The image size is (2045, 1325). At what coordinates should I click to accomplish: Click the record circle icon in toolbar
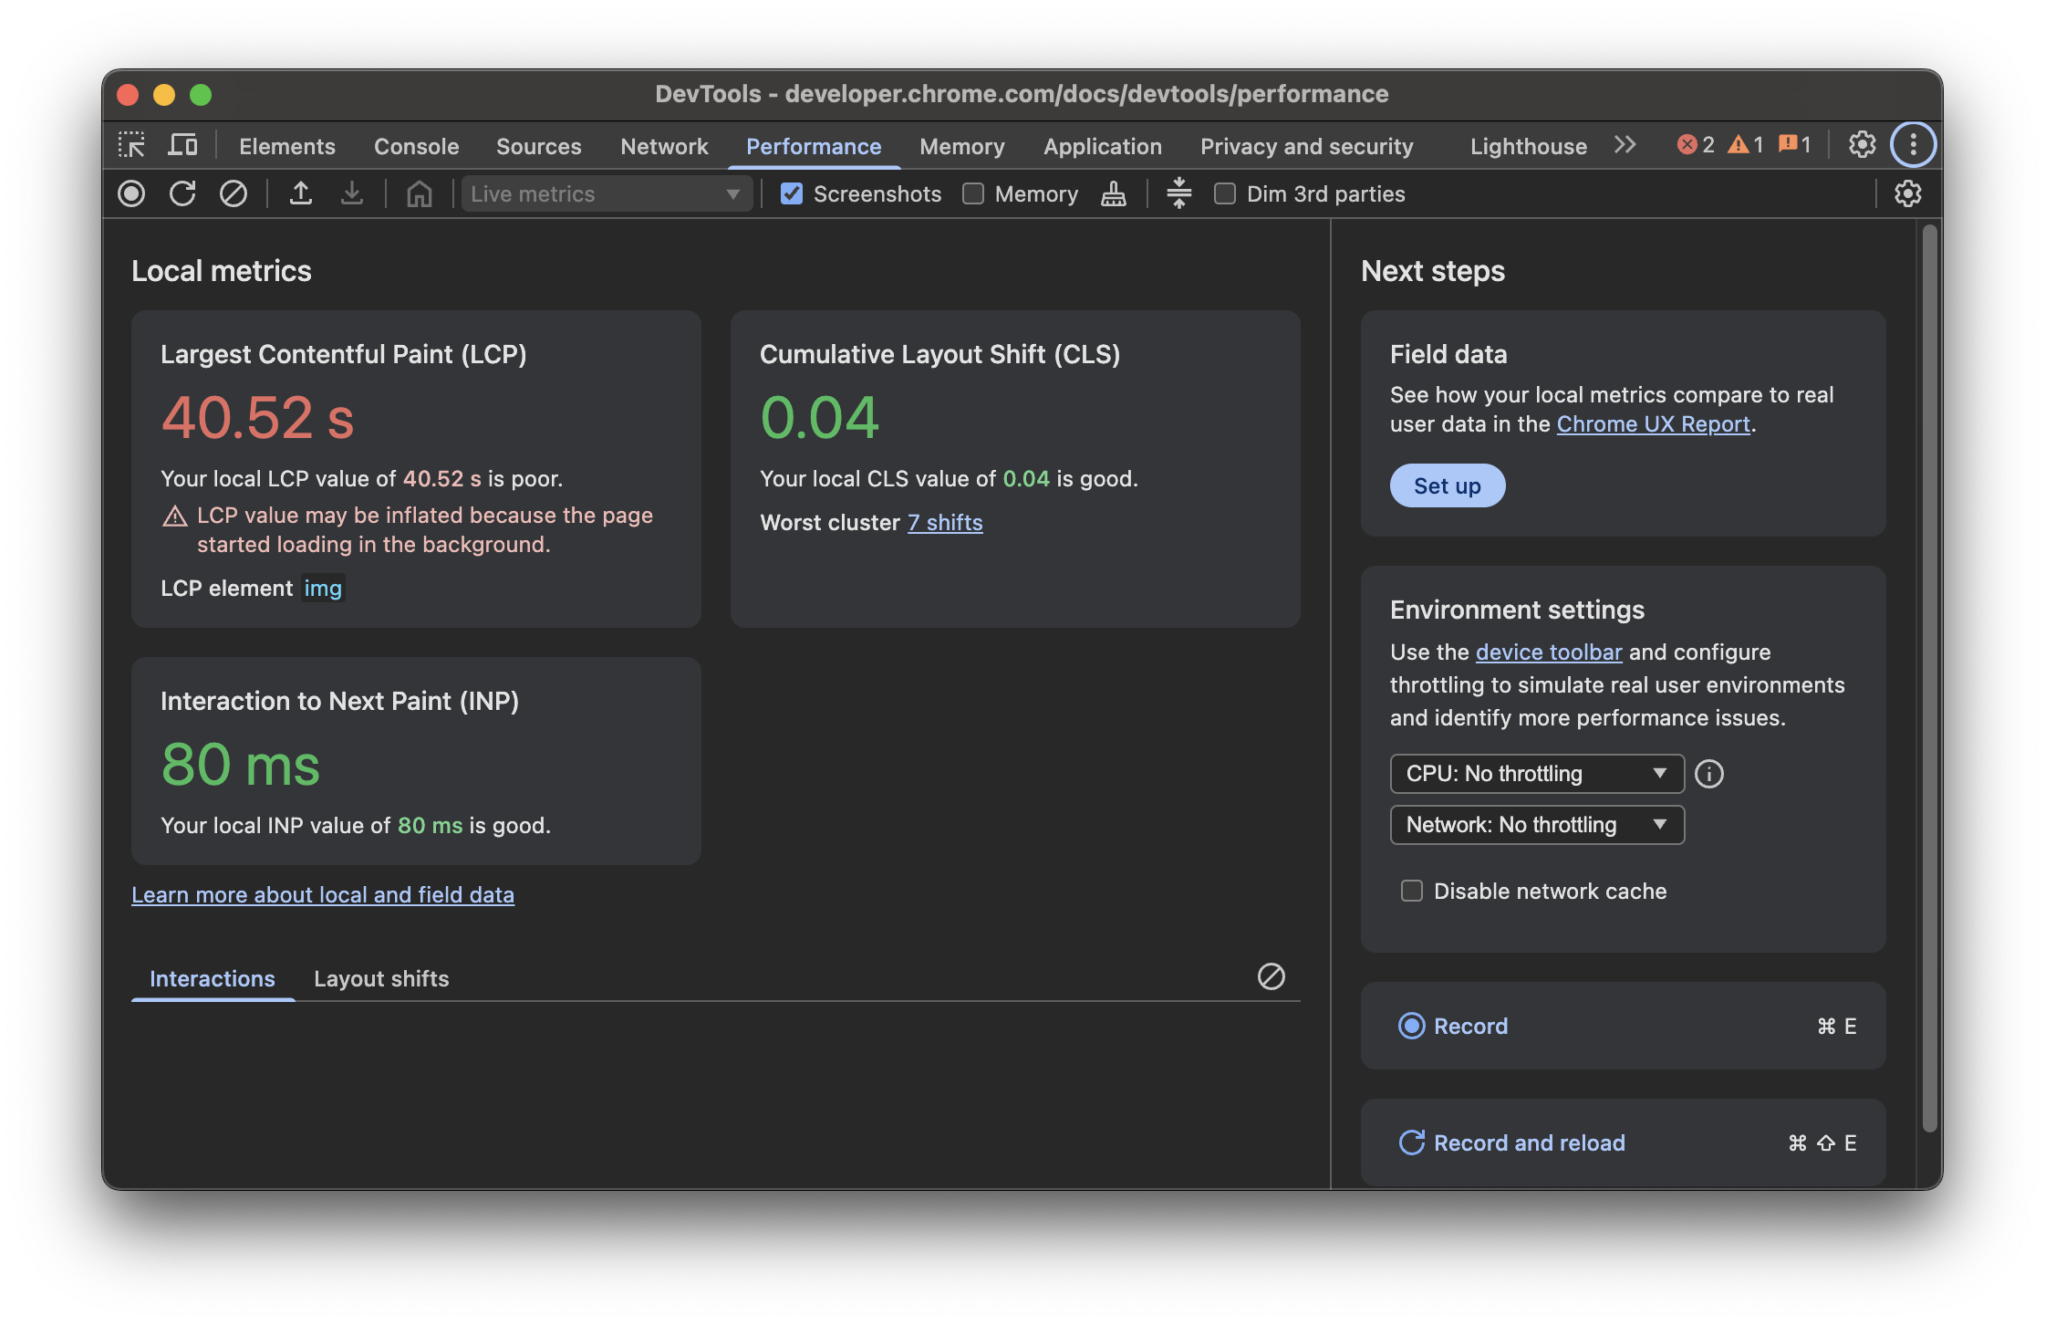click(x=131, y=193)
